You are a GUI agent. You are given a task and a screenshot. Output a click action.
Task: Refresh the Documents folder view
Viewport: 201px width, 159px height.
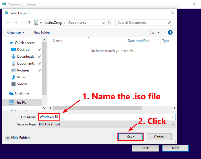109,23
